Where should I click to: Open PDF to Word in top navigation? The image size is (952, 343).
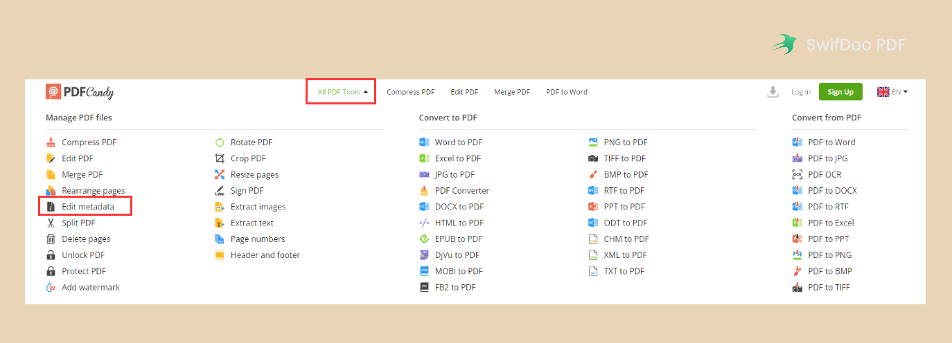(567, 92)
